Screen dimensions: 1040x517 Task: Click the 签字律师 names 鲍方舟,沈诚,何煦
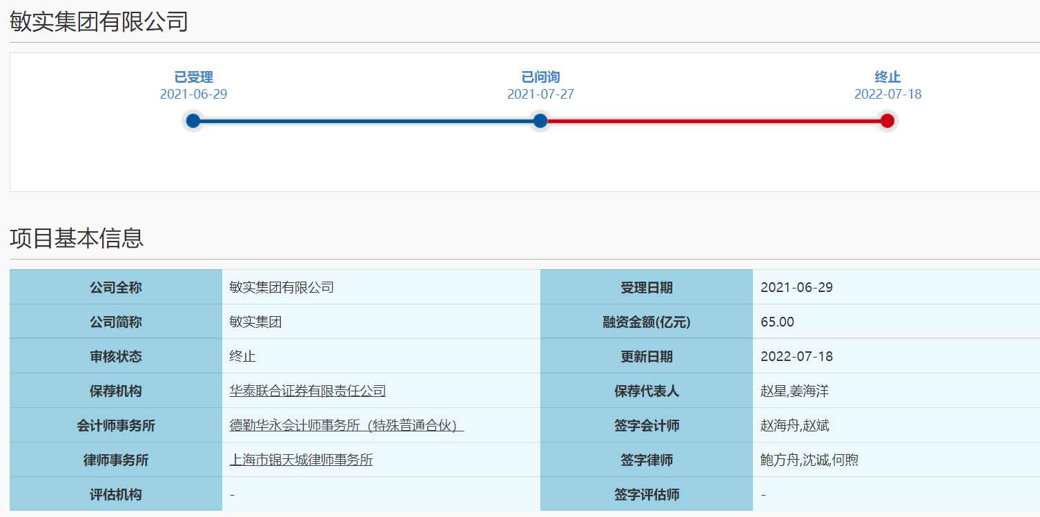[x=810, y=460]
